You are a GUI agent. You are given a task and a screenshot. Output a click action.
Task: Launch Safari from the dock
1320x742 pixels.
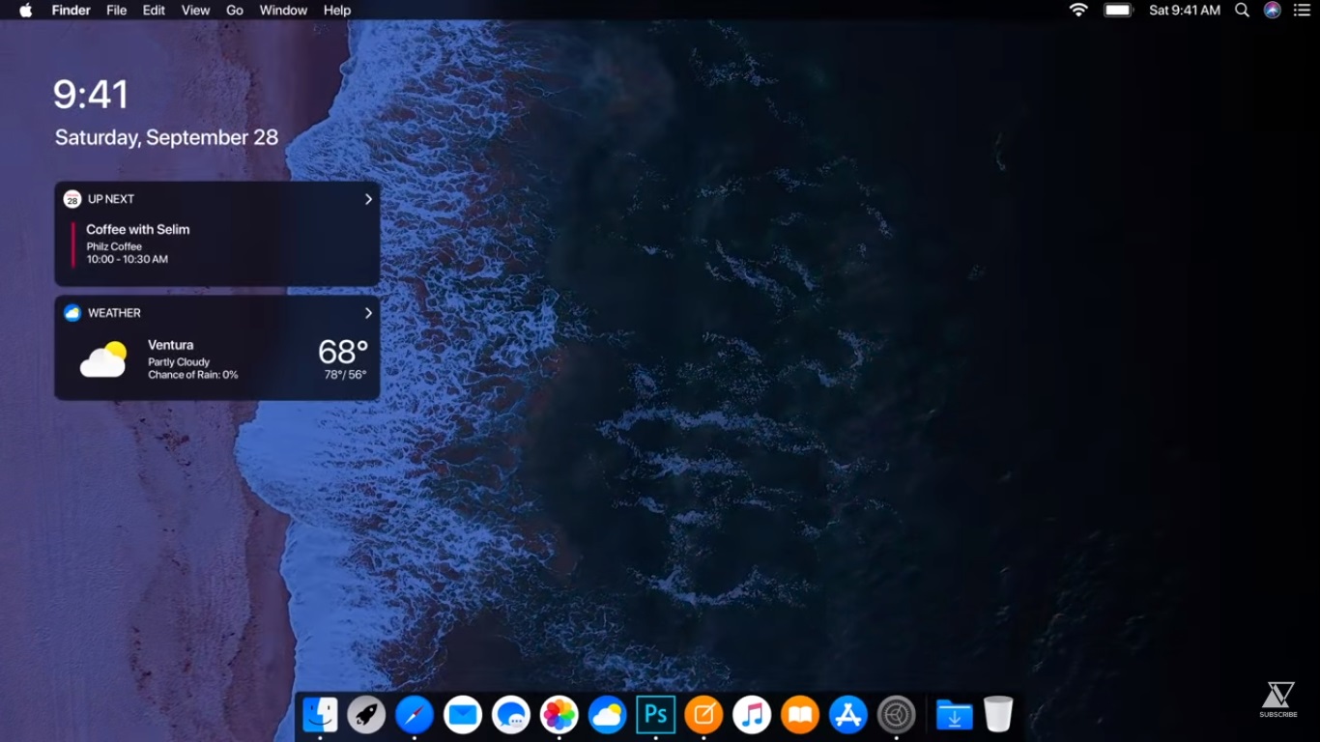coord(415,715)
